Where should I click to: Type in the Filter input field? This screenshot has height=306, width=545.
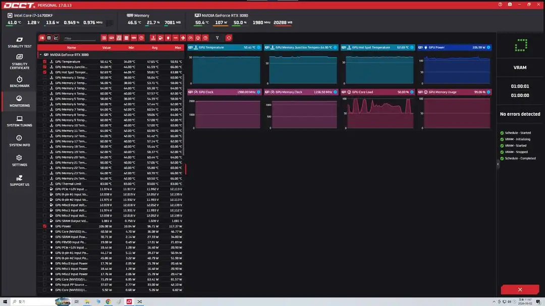pyautogui.click(x=80, y=38)
